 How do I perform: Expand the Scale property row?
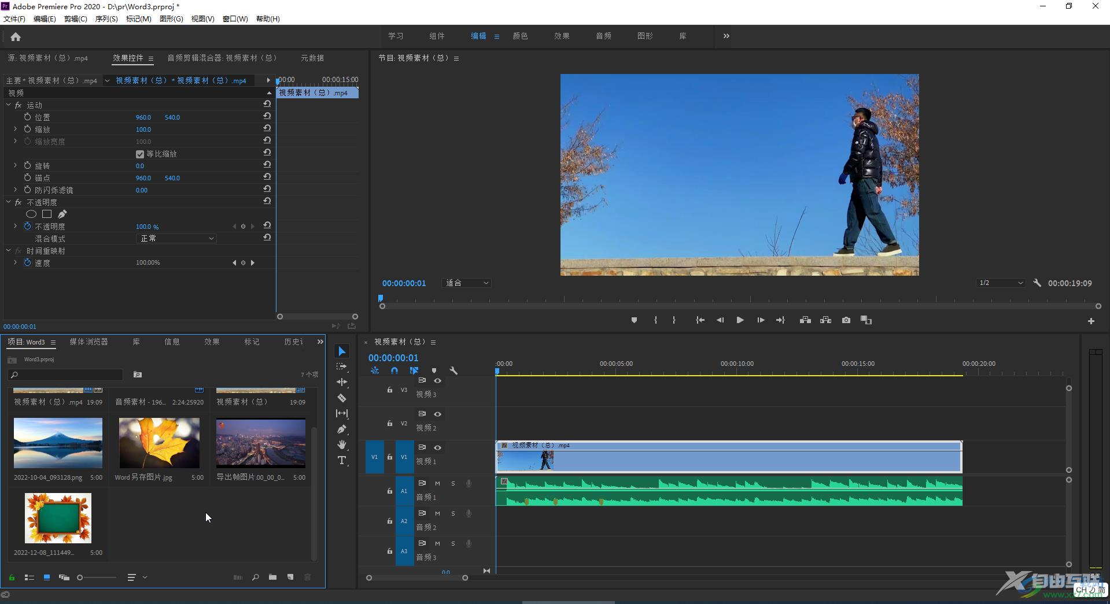(16, 129)
